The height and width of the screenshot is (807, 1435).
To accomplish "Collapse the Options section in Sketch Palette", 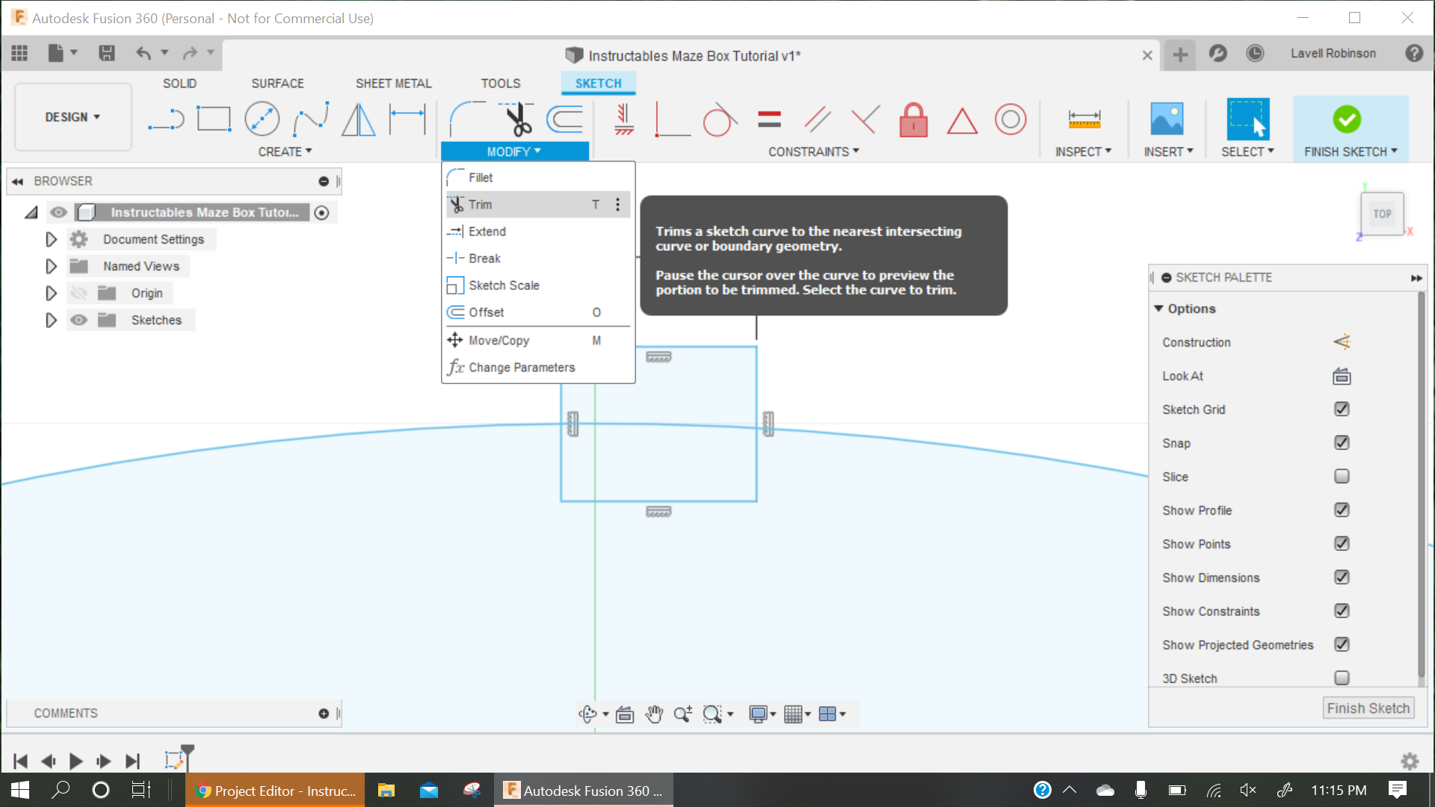I will [1158, 309].
